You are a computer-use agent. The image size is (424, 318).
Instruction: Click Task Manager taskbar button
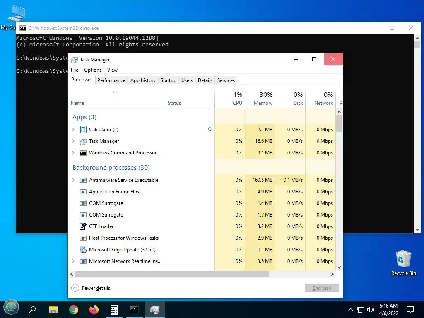point(155,310)
